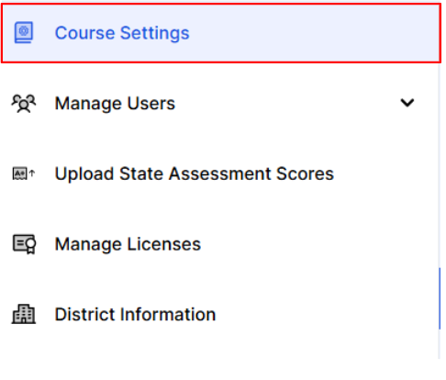The width and height of the screenshot is (446, 380).
Task: Click the scrollbar track above the blue thumb
Action: point(440,165)
